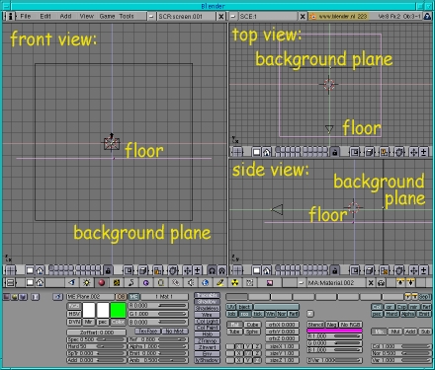Open the SCE:1 scene browse dropdown
The image size is (435, 370).
tap(233, 16)
